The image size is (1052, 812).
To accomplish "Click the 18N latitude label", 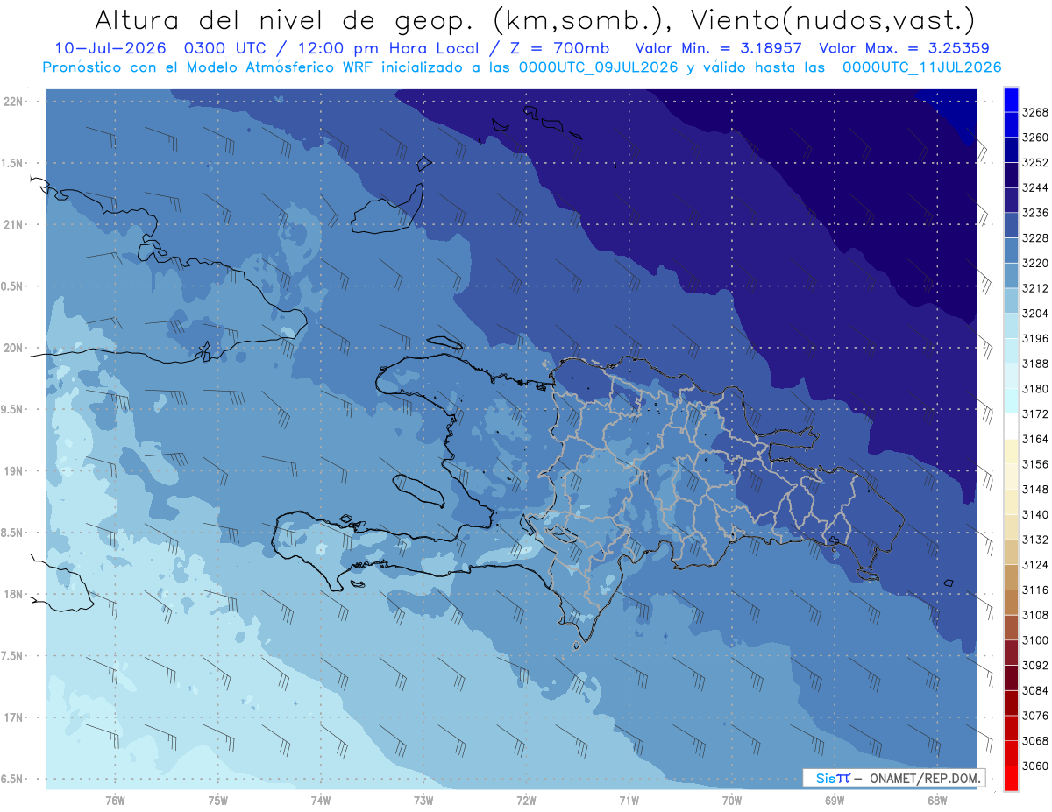I will click(15, 594).
